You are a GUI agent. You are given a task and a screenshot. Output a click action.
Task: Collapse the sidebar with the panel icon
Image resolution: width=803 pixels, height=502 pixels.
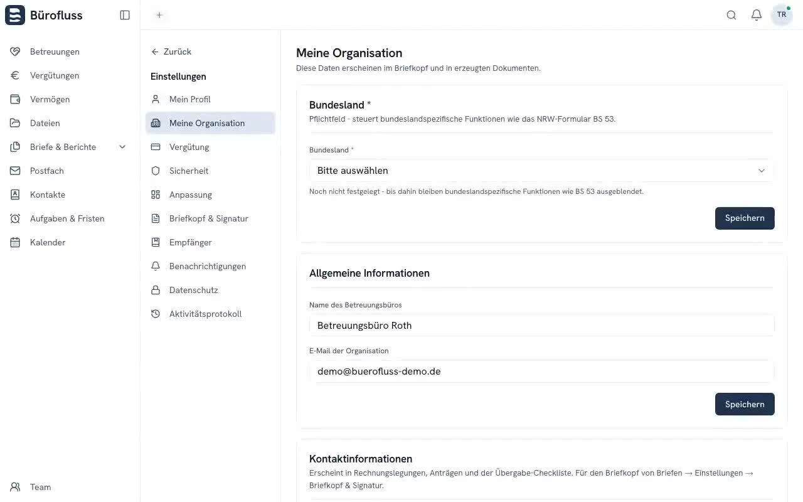125,15
